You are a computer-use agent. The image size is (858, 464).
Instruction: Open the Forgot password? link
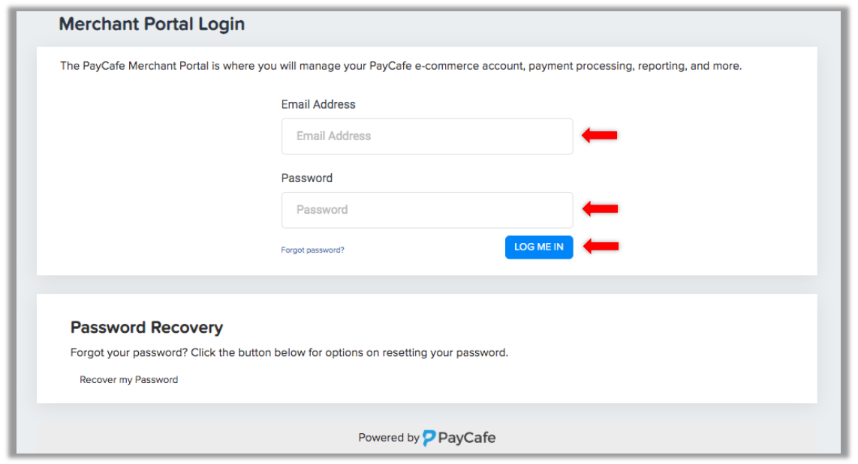[312, 250]
